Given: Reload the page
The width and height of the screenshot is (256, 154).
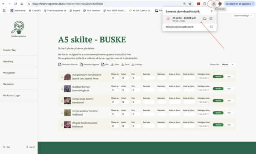Looking at the screenshot, I should click(15, 4).
